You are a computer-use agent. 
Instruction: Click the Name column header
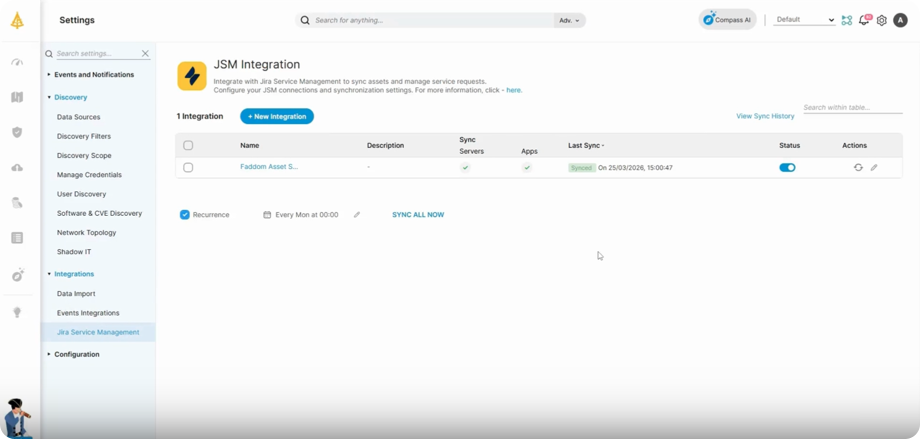(249, 145)
